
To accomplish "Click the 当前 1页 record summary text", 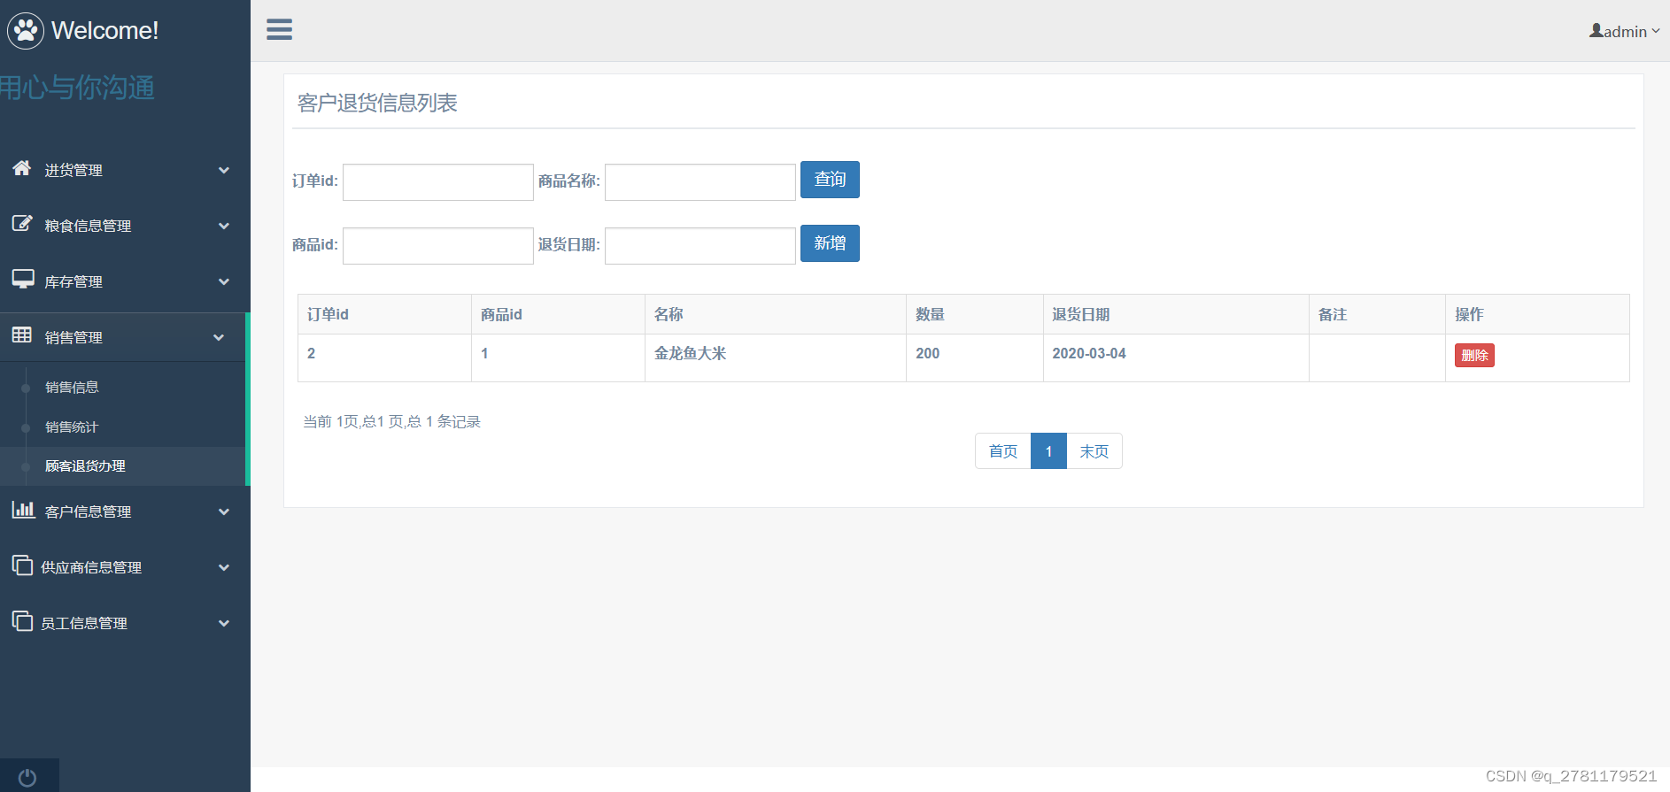I will click(x=391, y=422).
